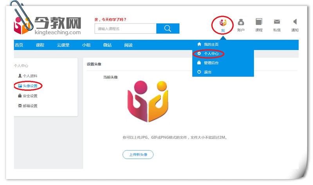313x185 pixels.
Task: Open 阅读 in the navigation bar
Action: 128,45
